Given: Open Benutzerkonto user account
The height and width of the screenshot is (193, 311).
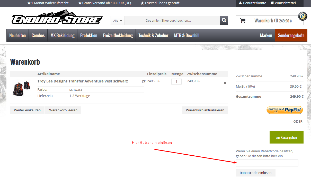Looking at the screenshot, I should pos(252,3).
